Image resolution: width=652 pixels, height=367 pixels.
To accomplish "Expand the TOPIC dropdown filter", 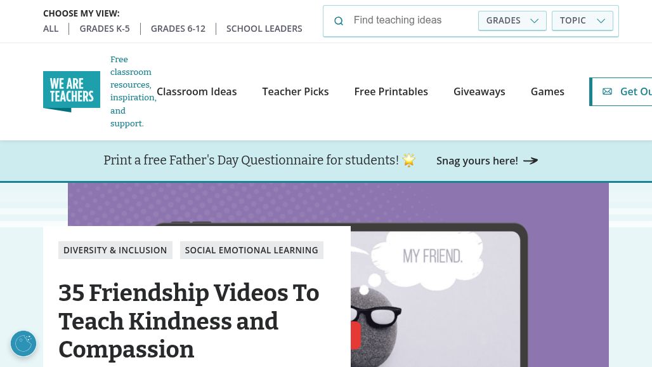I will (582, 21).
